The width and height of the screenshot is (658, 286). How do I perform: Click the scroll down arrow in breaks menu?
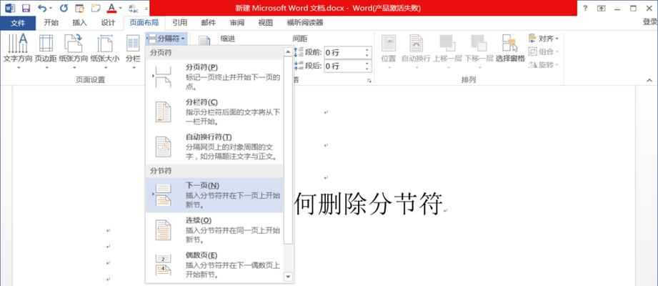[x=288, y=276]
